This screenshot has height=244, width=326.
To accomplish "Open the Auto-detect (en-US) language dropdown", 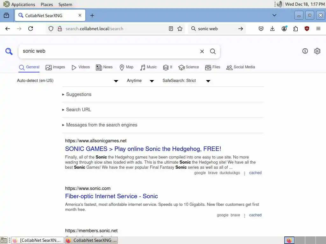I will [x=67, y=81].
